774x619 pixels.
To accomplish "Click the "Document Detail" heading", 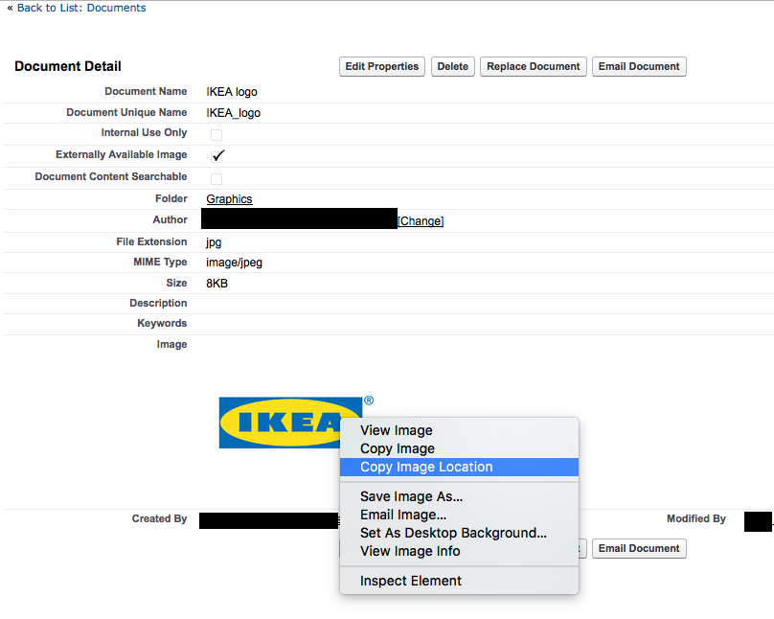I will tap(68, 66).
